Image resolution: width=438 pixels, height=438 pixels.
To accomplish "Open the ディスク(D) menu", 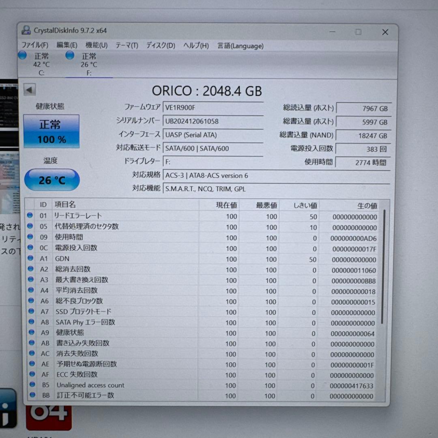I will (x=161, y=45).
